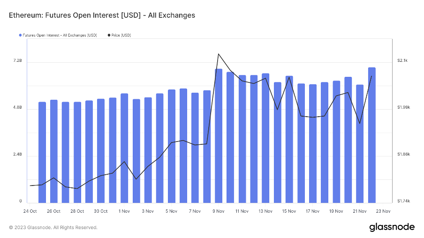
Task: Click the glassnode logo
Action: (392, 227)
